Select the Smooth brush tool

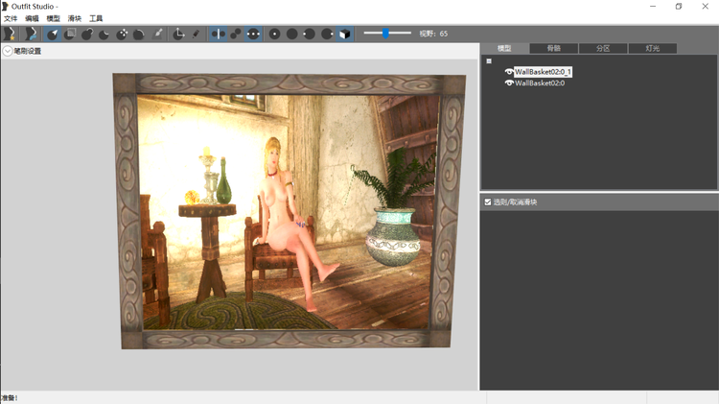pyautogui.click(x=138, y=34)
